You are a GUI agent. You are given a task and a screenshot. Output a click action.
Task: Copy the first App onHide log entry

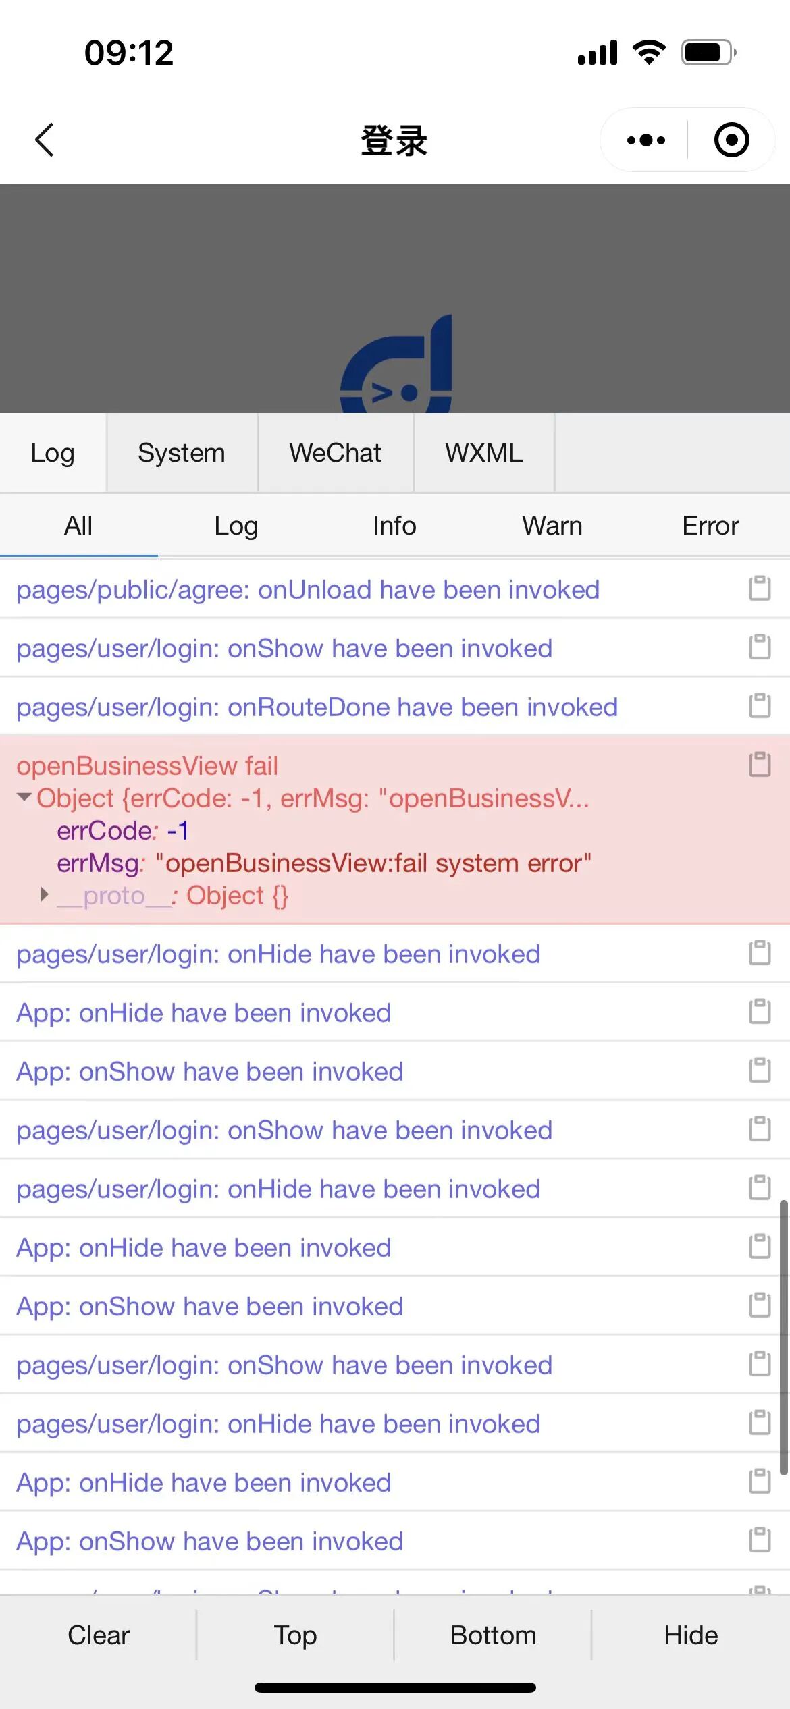760,1012
